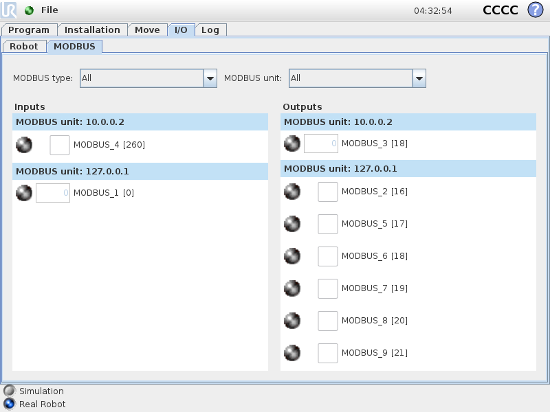Click the Universal Robots logo icon
The image size is (550, 412).
[10, 10]
